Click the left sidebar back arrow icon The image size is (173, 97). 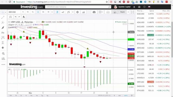[3, 48]
